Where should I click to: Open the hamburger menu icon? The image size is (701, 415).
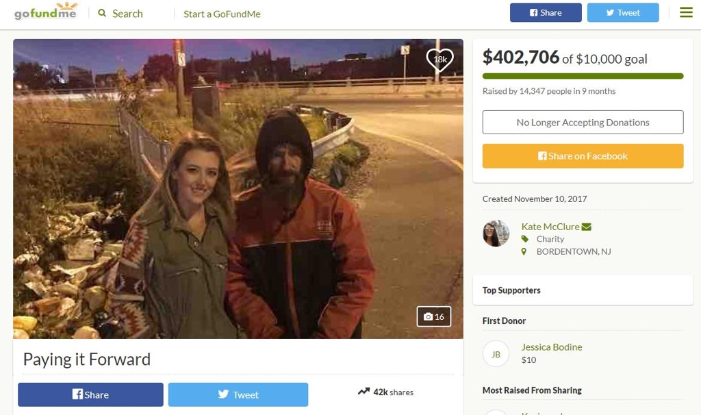pyautogui.click(x=686, y=12)
